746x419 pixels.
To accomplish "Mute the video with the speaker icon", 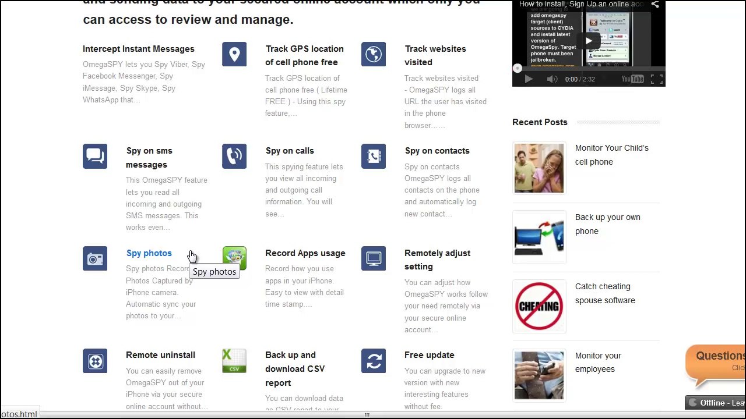I will 552,79.
